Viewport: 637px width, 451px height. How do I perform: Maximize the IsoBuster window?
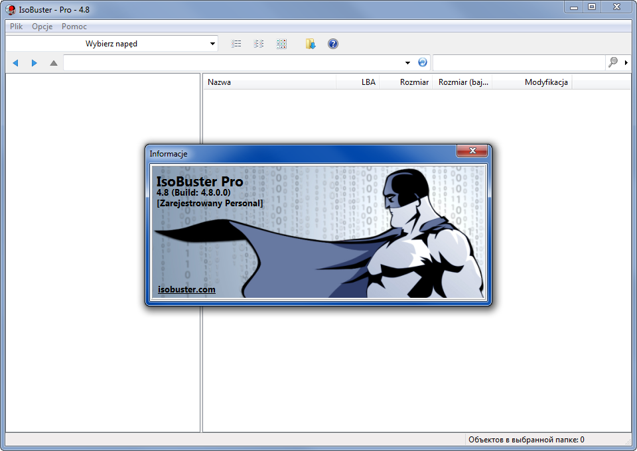592,7
